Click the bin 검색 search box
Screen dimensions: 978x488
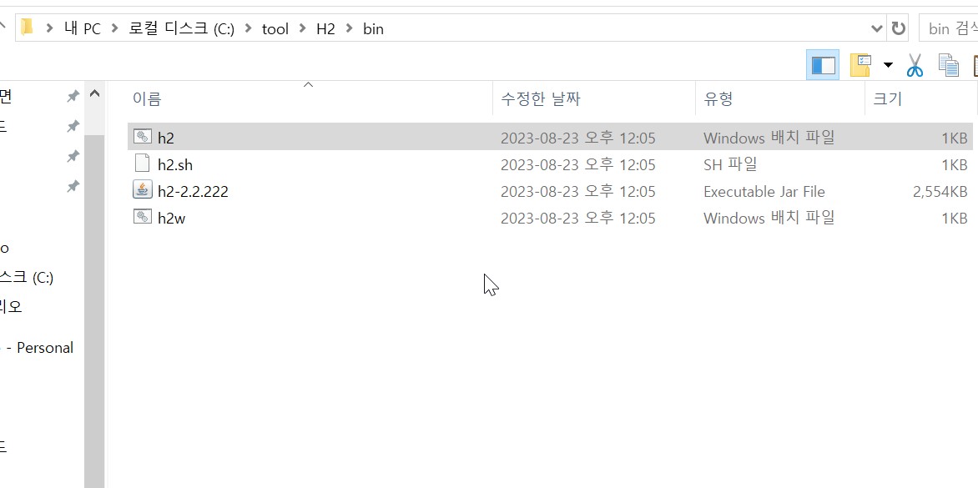pyautogui.click(x=949, y=28)
